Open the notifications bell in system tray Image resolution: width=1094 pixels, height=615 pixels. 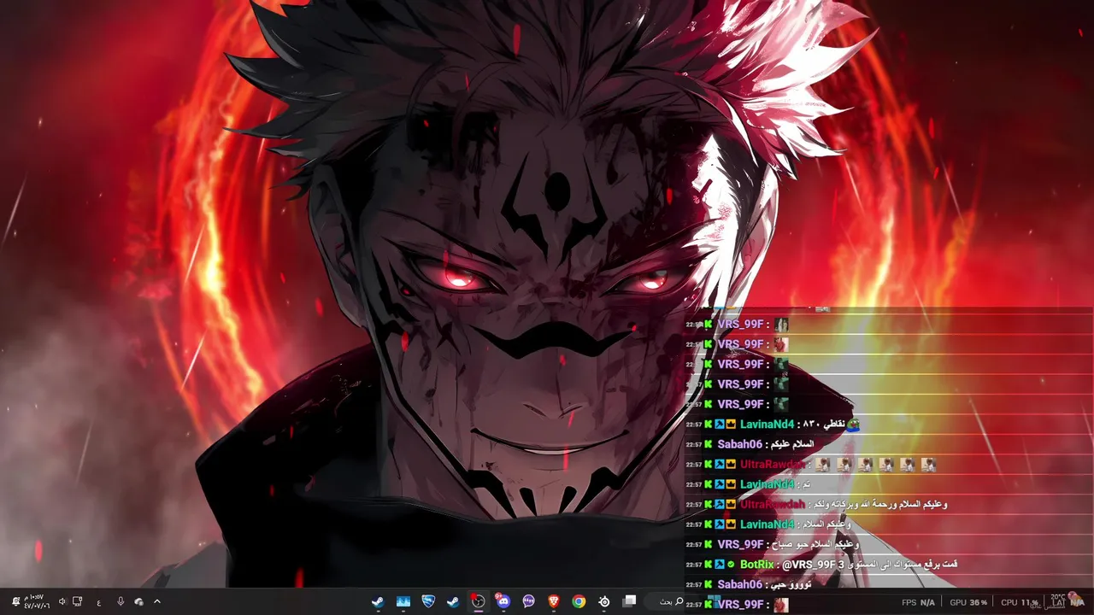tap(15, 601)
